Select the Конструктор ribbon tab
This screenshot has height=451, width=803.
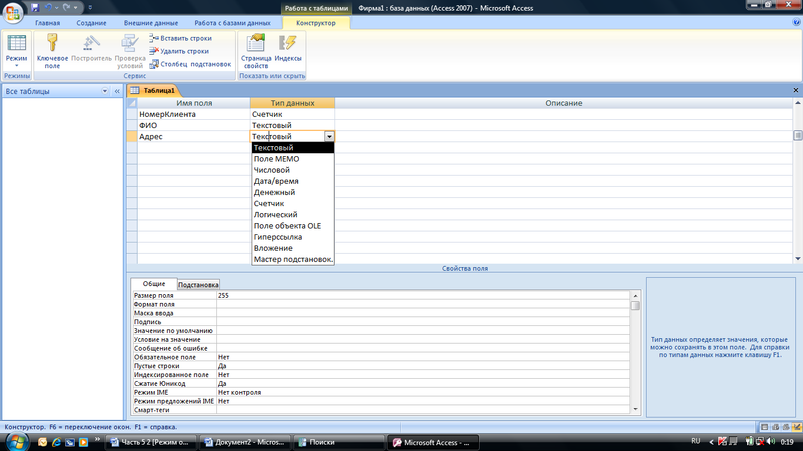click(316, 23)
